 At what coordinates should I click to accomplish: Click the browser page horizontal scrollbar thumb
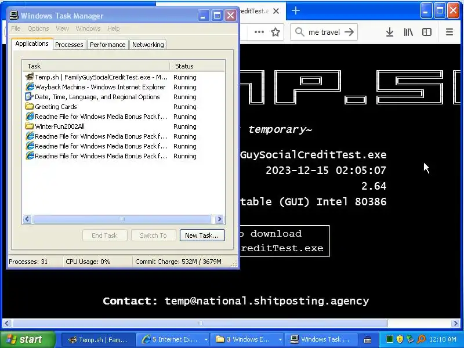[200, 324]
